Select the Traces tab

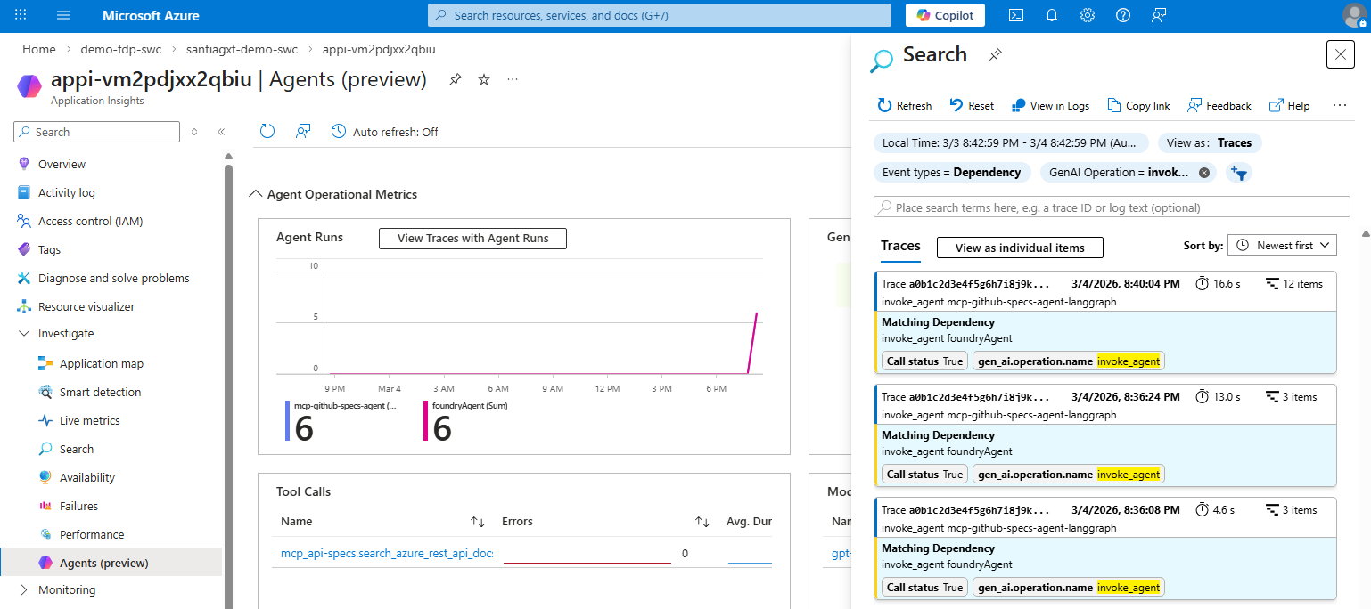tap(900, 246)
